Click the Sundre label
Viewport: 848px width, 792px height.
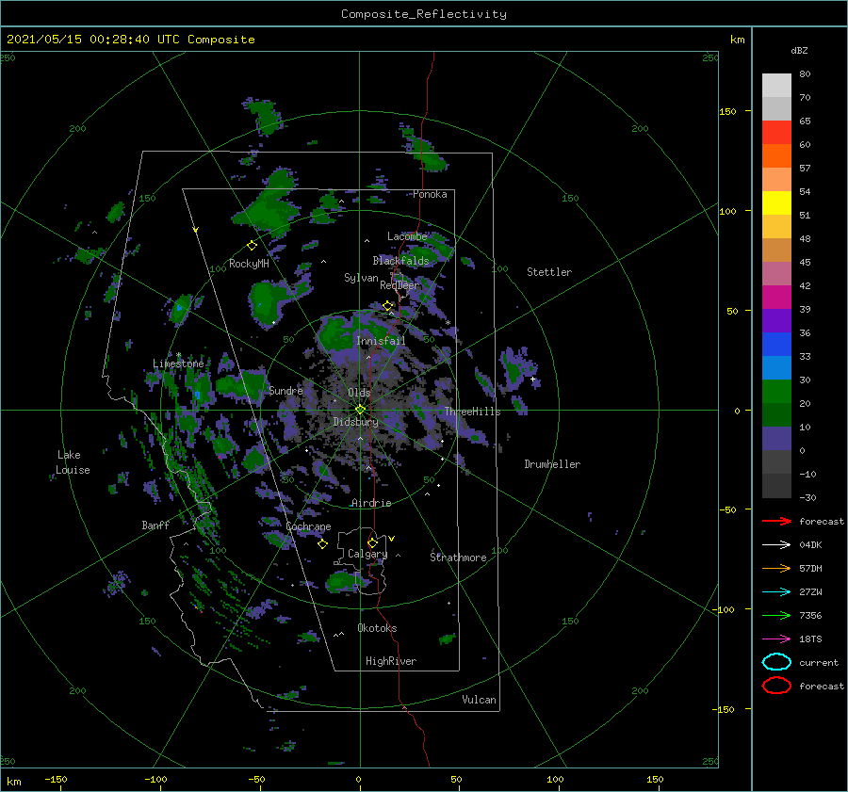pos(285,390)
